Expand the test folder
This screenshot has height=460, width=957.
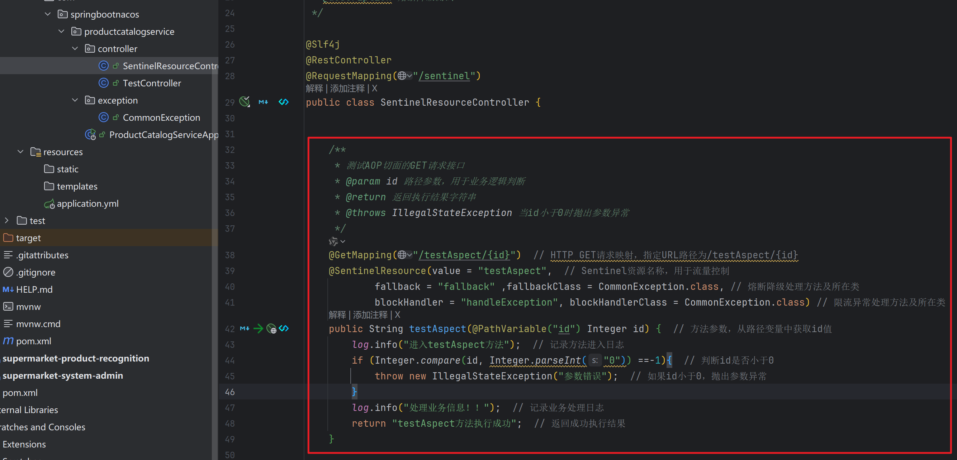coord(6,221)
